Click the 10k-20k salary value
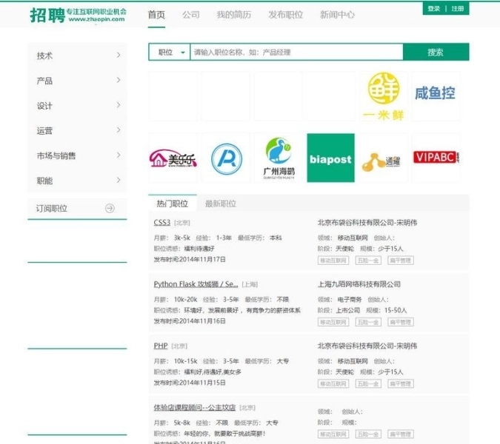Viewport: 500px width, 444px height. (x=186, y=300)
